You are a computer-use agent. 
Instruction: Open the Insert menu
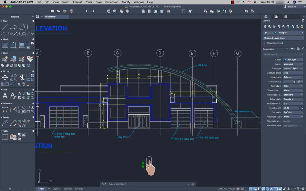click(x=66, y=2)
